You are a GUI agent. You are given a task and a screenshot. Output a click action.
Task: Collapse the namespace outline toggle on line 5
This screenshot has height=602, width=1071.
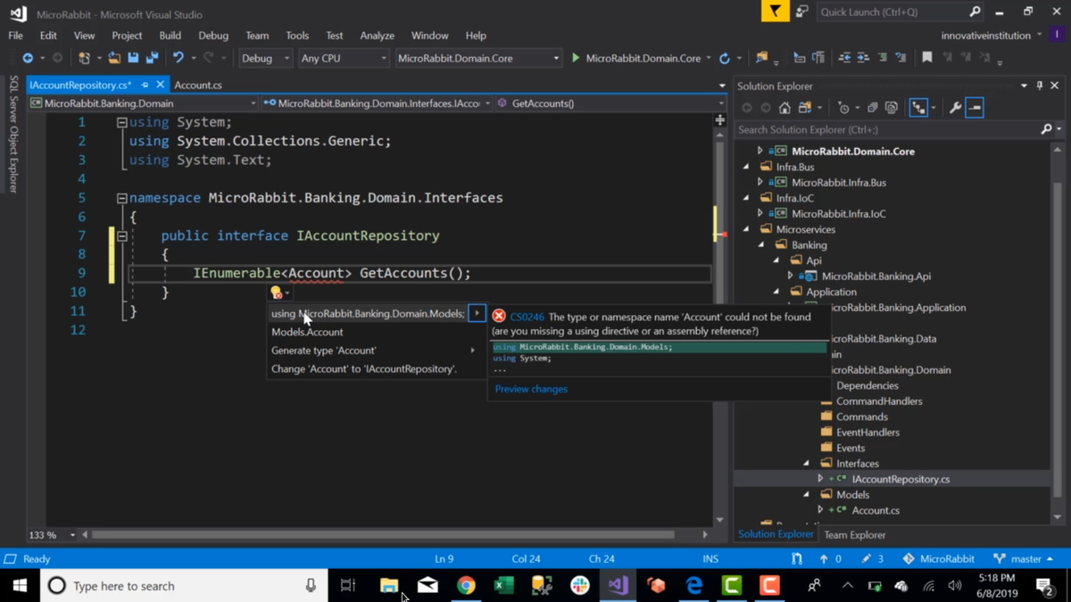(x=122, y=199)
